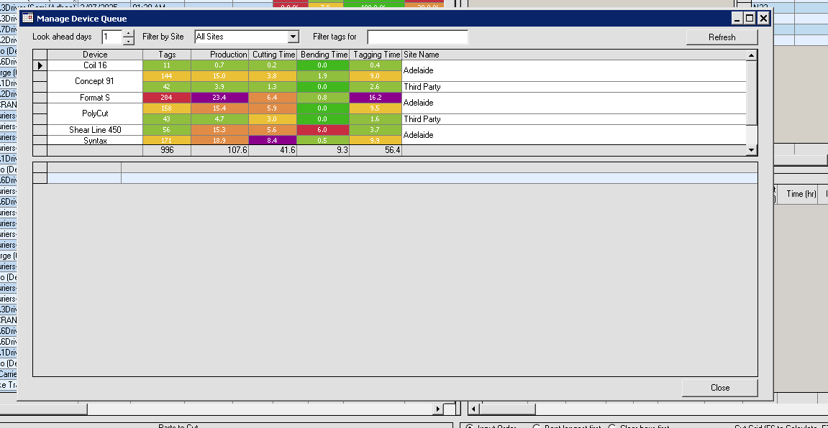The image size is (828, 428).
Task: Select the Format S device cell
Action: [95, 98]
